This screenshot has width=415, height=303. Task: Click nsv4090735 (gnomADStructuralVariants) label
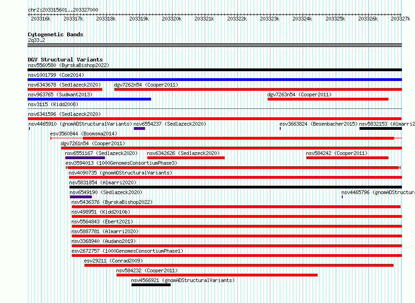click(x=120, y=173)
